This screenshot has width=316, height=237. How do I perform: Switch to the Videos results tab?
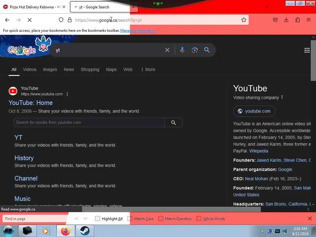click(30, 69)
